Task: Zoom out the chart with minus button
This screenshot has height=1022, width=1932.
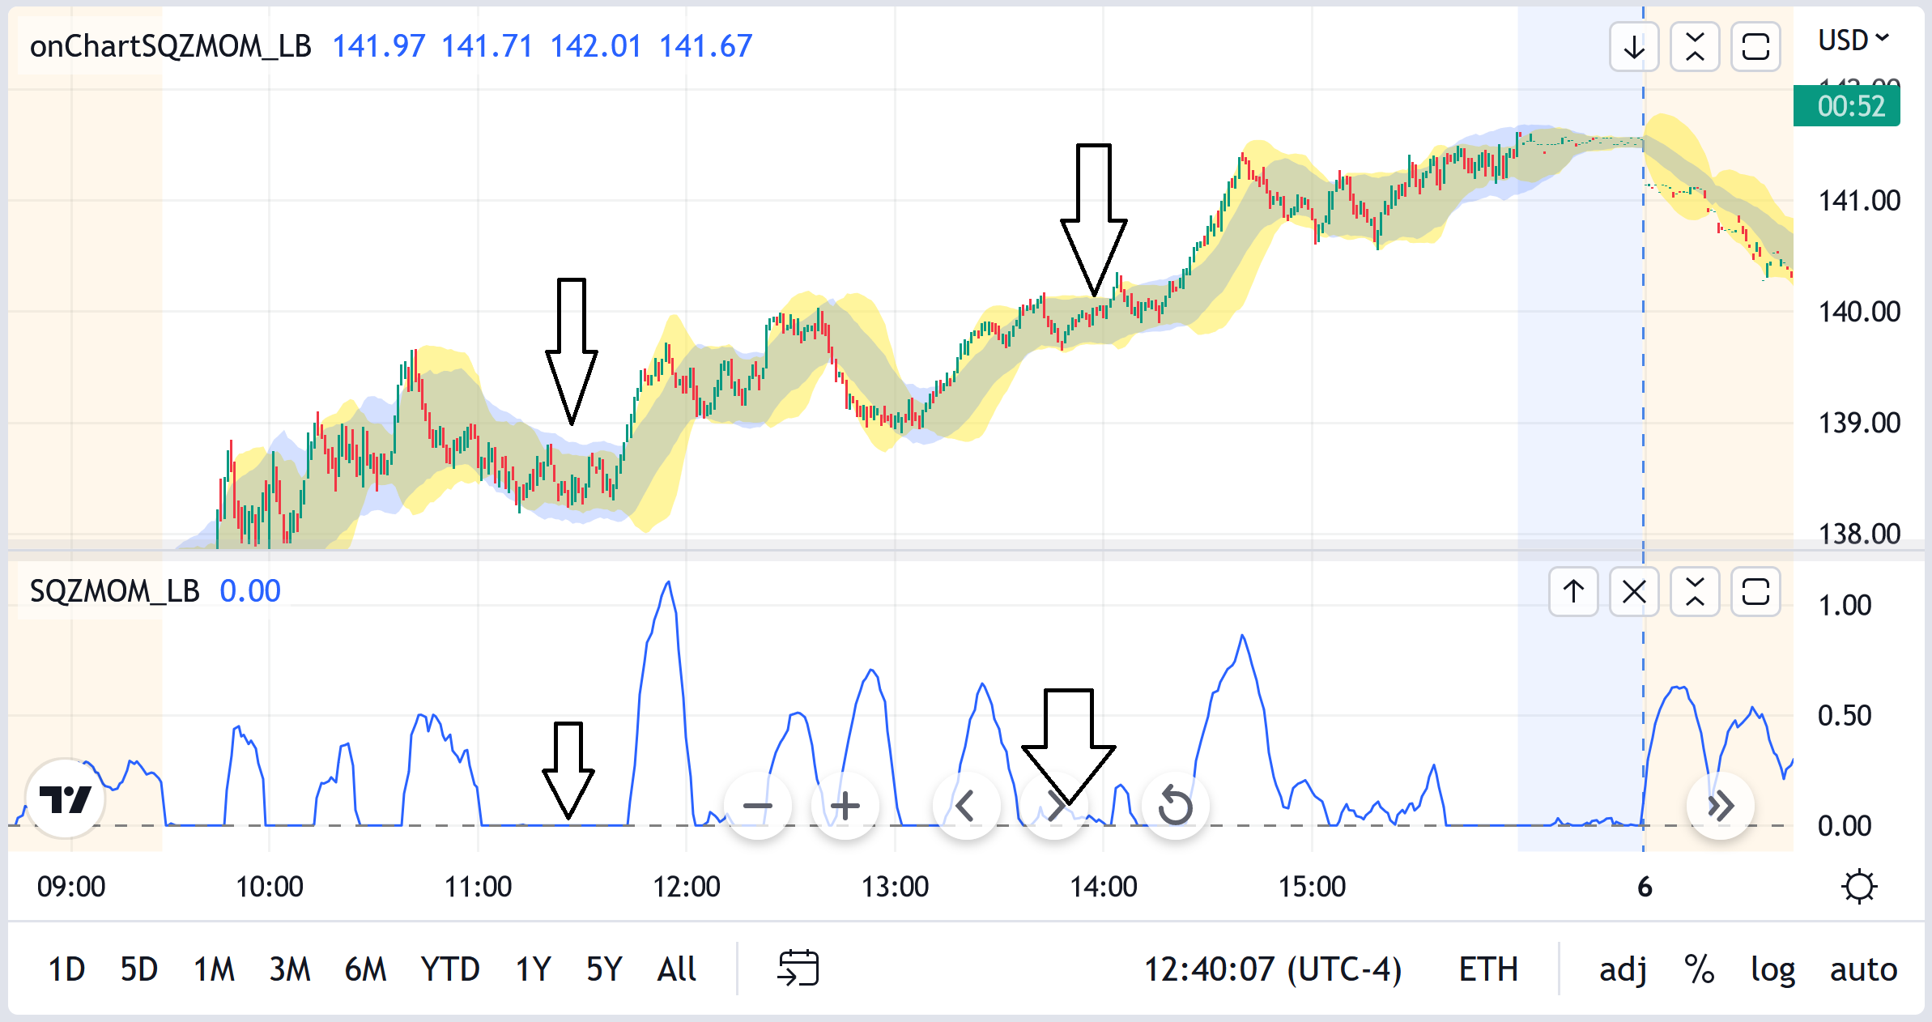Action: tap(758, 806)
